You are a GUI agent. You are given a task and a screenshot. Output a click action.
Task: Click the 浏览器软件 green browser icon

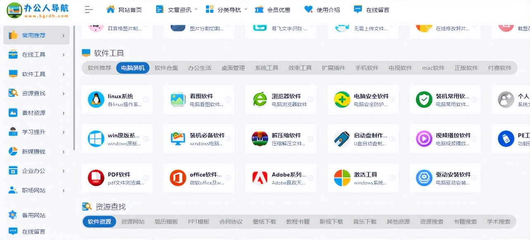click(260, 99)
